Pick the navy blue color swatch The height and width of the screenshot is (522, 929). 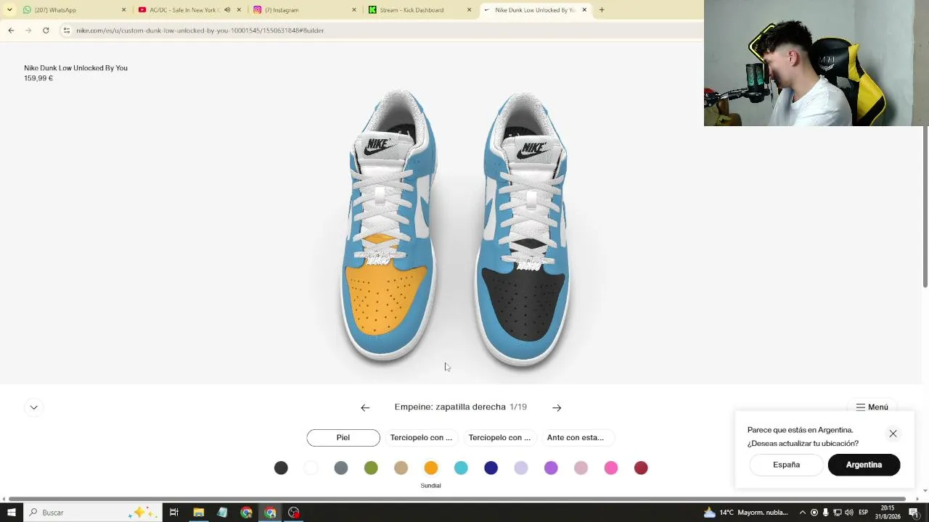(491, 468)
